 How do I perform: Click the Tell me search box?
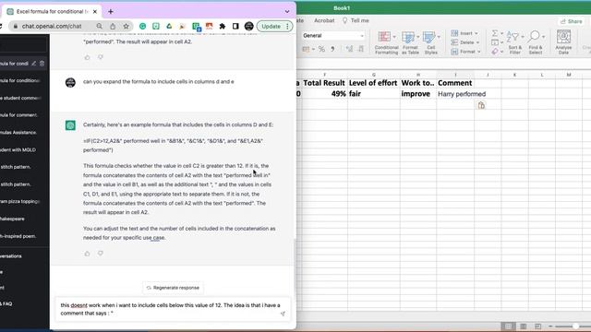[356, 20]
